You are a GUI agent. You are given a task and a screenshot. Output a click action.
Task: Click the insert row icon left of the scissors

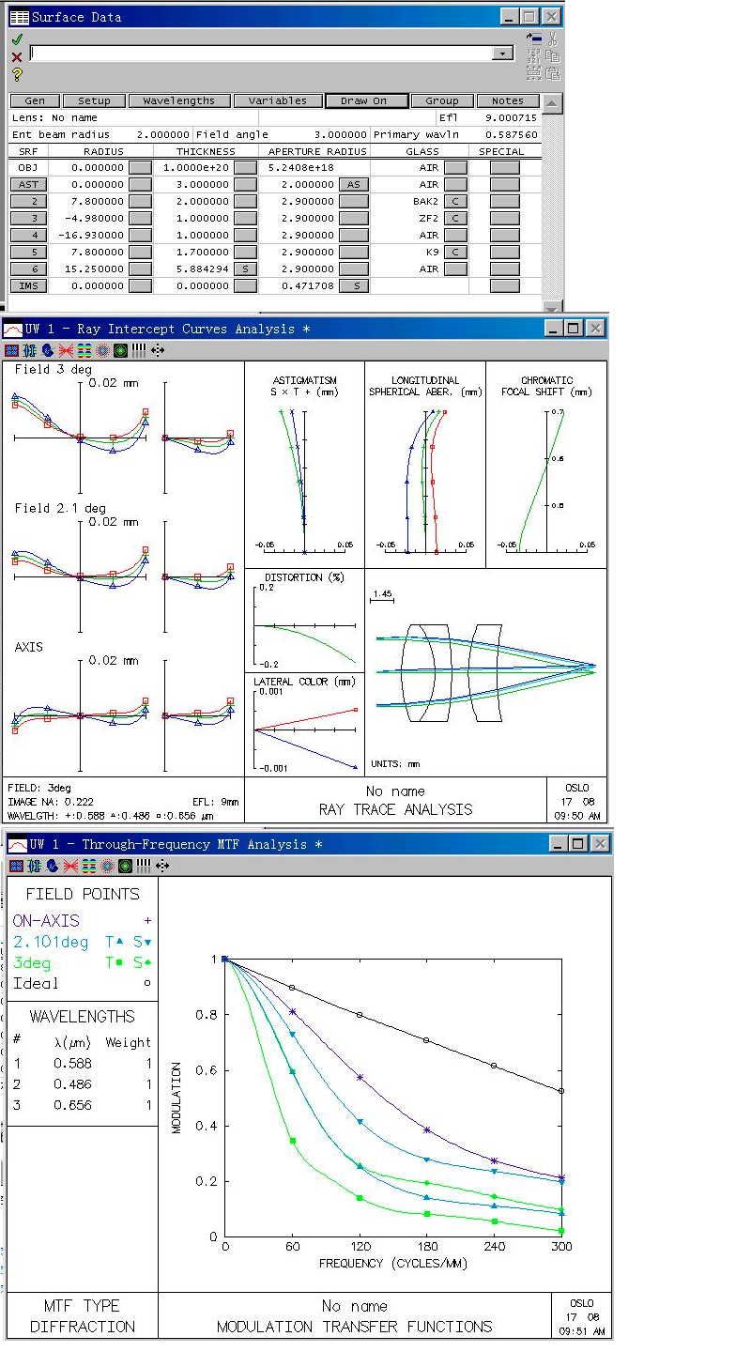[x=535, y=38]
